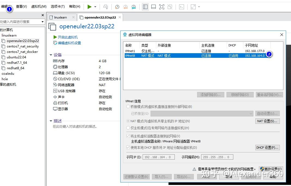This screenshot has height=186, width=291.
Task: Open the Snapshot Manager icon
Action: click(134, 7)
